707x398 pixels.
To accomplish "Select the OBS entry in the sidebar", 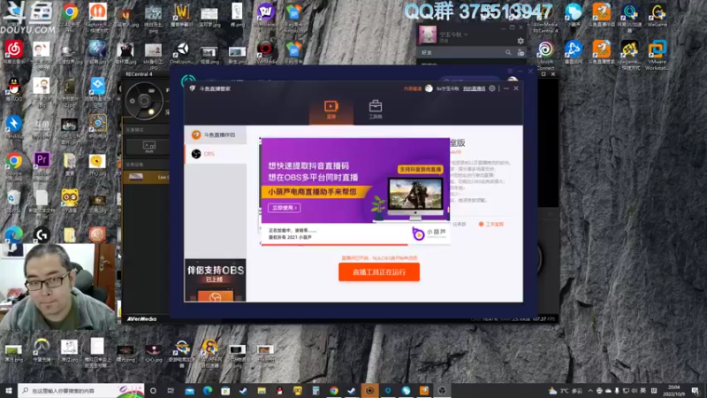I will (215, 154).
